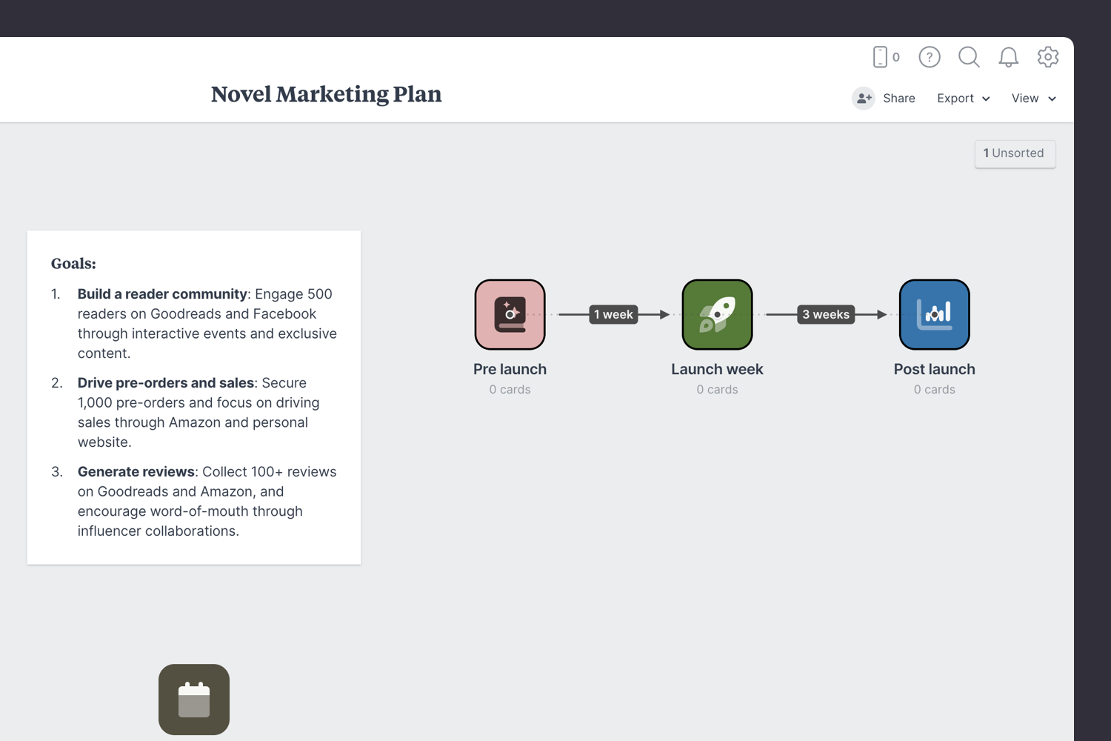Open the Post launch chart stage icon
The image size is (1111, 741).
click(x=934, y=314)
